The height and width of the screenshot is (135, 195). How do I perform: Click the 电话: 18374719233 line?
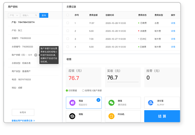tap(21, 79)
